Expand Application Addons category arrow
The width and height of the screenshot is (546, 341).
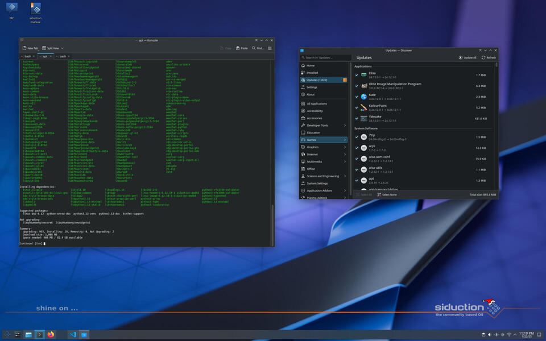point(345,191)
